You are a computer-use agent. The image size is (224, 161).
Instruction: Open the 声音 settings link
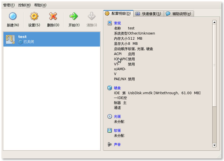117,144
